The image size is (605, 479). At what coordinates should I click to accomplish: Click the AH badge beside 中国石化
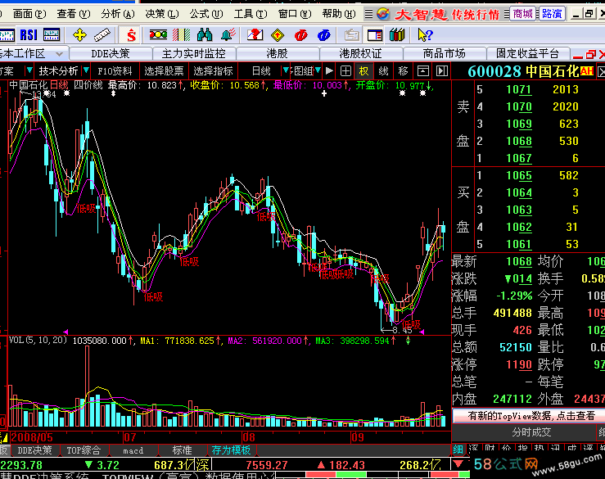tap(587, 71)
